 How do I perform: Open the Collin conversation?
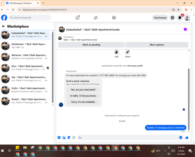[x=25, y=90]
